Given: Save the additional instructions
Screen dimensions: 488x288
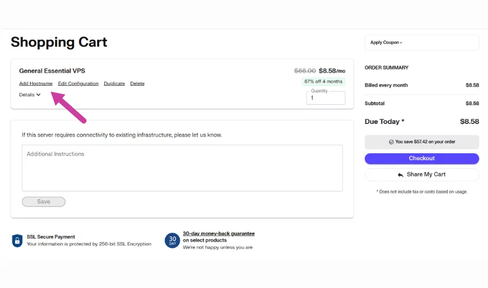Looking at the screenshot, I should click(x=44, y=202).
